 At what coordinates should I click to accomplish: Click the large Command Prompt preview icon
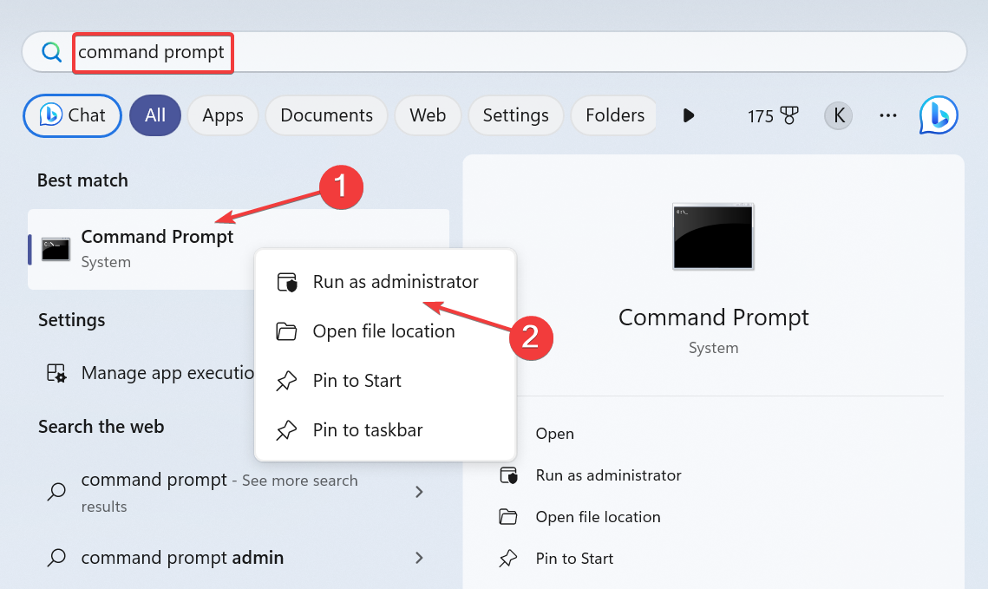pyautogui.click(x=713, y=237)
